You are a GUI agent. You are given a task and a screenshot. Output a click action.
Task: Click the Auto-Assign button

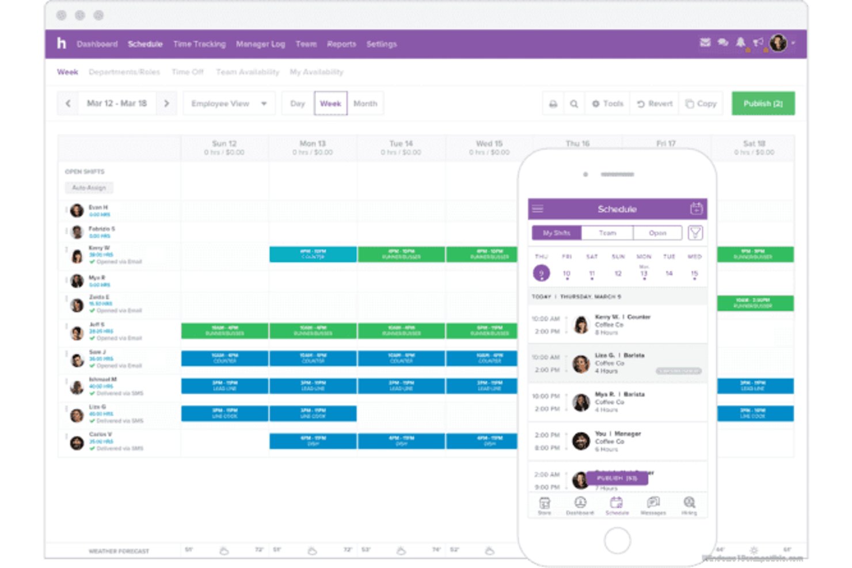click(x=89, y=188)
